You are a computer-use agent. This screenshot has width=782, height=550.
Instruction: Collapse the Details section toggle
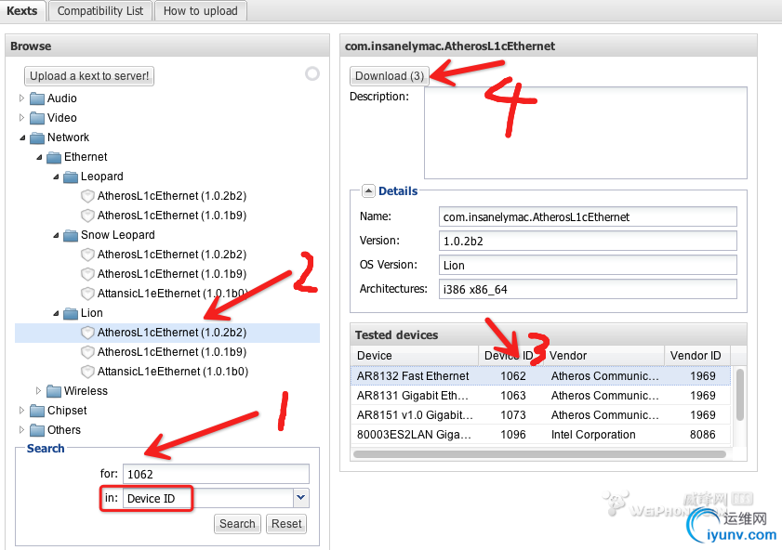tap(368, 190)
